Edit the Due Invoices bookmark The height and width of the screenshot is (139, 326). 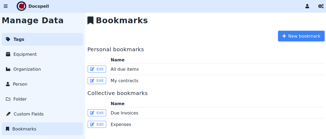click(97, 113)
